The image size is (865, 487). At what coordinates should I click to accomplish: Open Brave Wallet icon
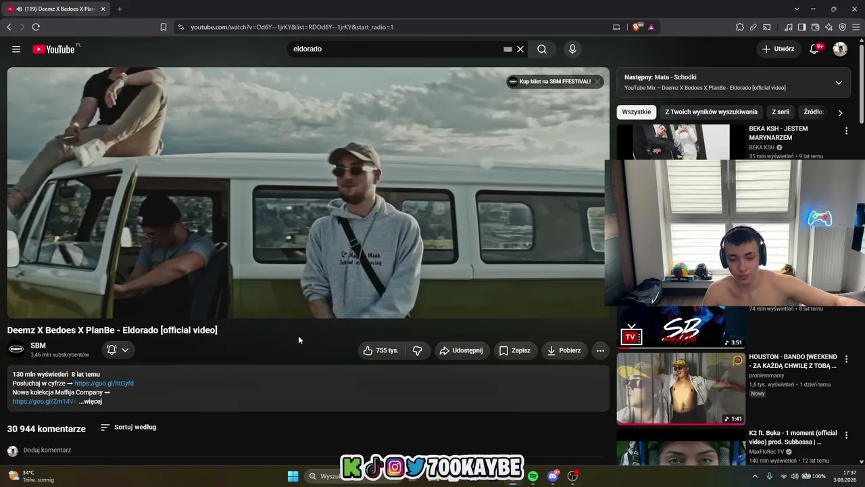point(816,27)
